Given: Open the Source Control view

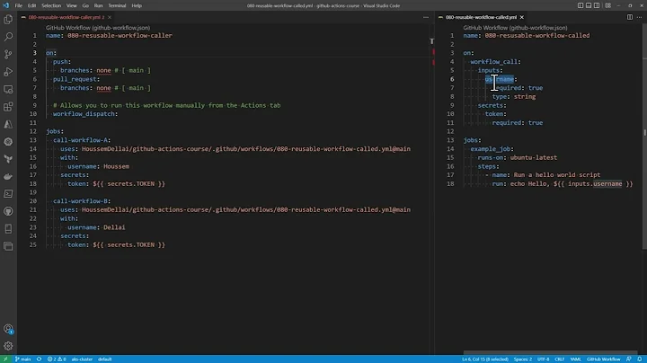Looking at the screenshot, I should click(x=8, y=54).
